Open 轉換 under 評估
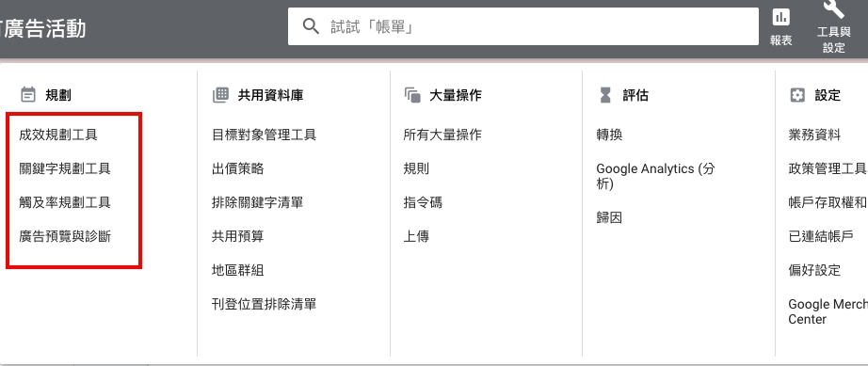 609,135
